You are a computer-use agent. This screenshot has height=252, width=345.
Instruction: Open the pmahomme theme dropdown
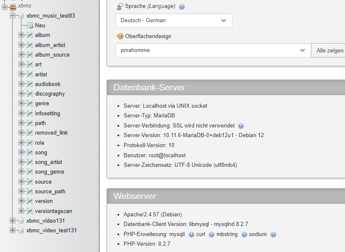(213, 50)
